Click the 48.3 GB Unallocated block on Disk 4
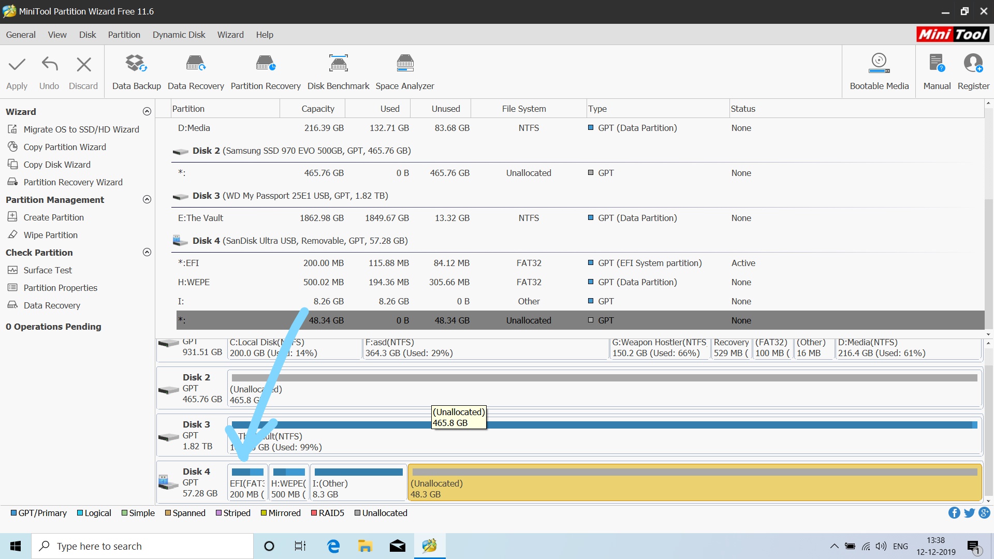The width and height of the screenshot is (994, 559). pyautogui.click(x=695, y=482)
